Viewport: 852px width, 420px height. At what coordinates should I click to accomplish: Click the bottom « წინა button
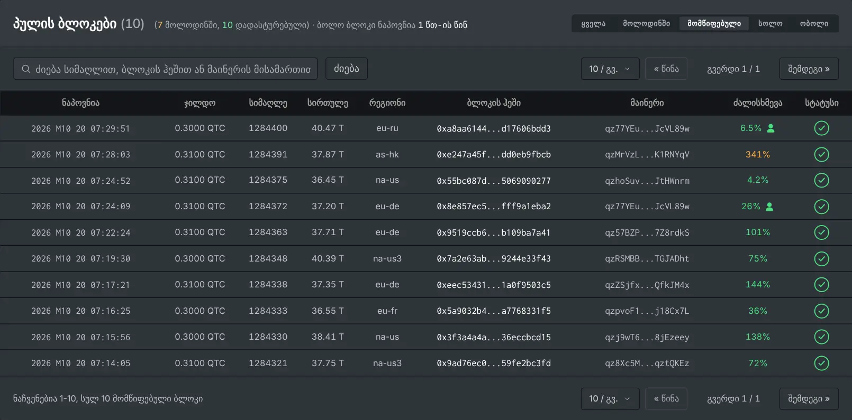(666, 399)
